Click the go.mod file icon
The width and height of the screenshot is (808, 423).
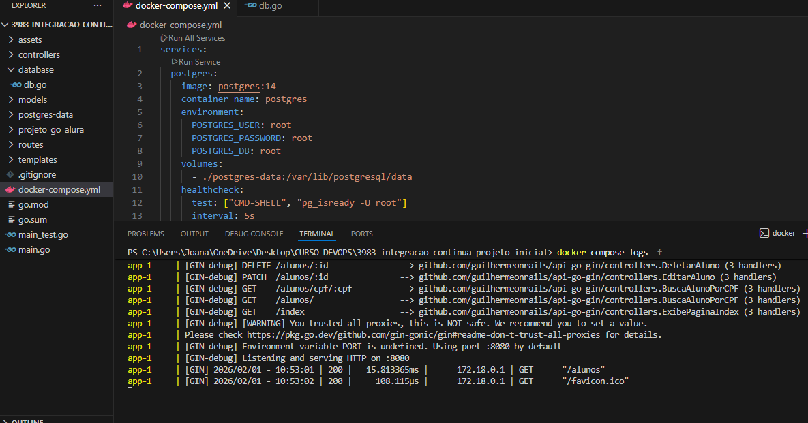click(10, 205)
